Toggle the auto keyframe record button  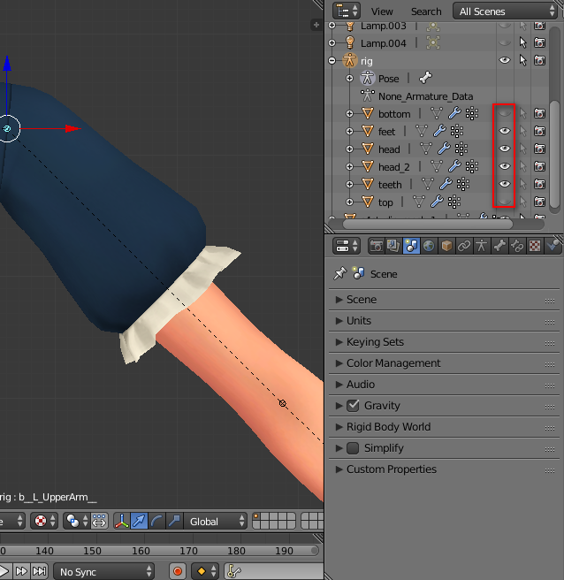click(x=178, y=571)
